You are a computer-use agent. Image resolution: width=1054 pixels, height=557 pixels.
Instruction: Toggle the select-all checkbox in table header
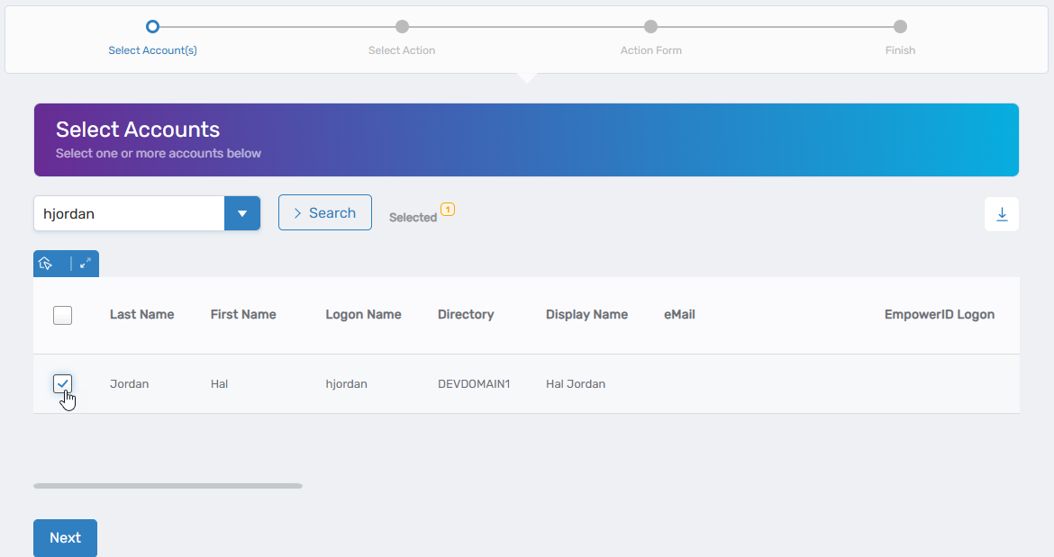coord(62,315)
